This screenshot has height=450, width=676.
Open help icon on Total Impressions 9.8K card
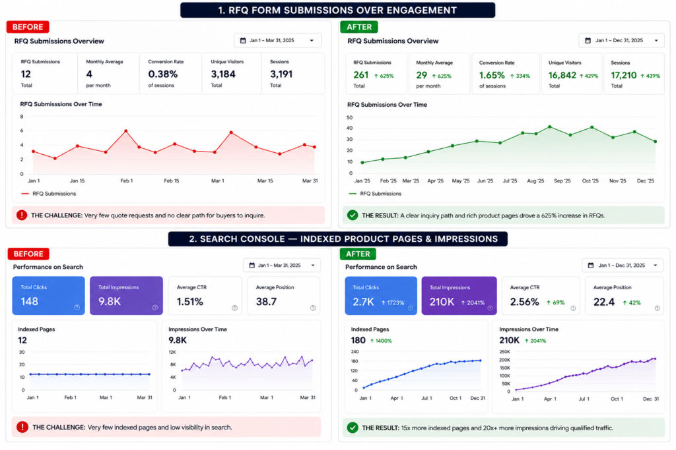[154, 307]
